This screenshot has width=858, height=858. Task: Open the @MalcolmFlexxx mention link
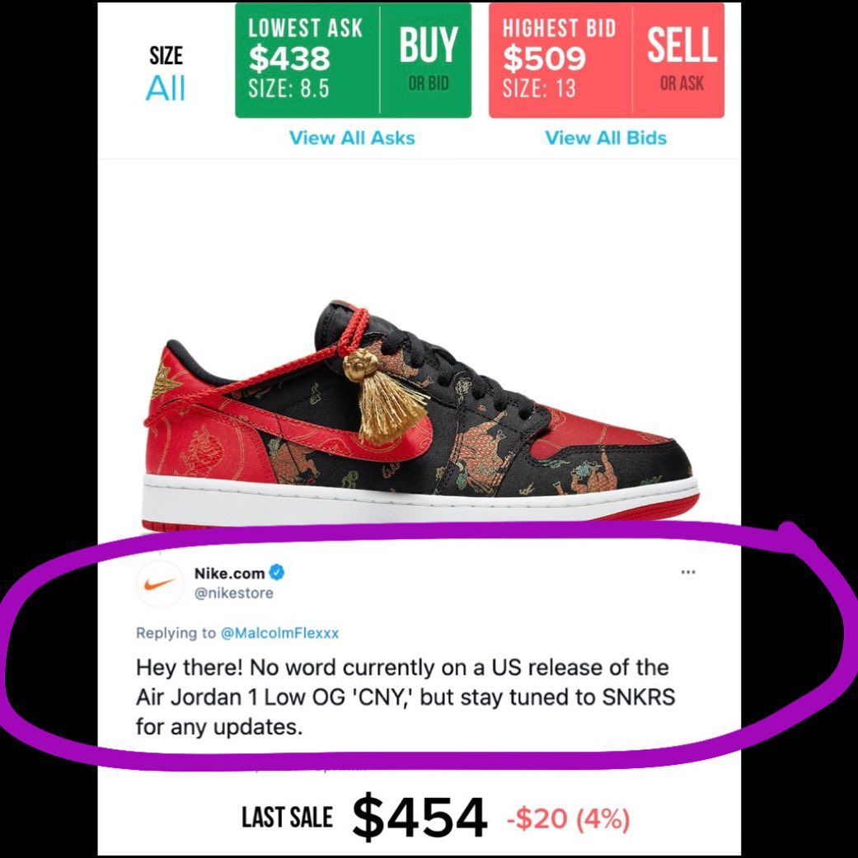tap(279, 633)
